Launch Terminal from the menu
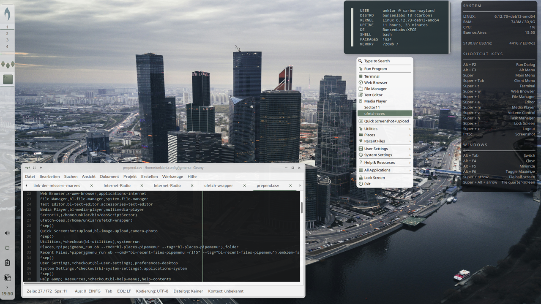Image resolution: width=541 pixels, height=304 pixels. pyautogui.click(x=385, y=76)
